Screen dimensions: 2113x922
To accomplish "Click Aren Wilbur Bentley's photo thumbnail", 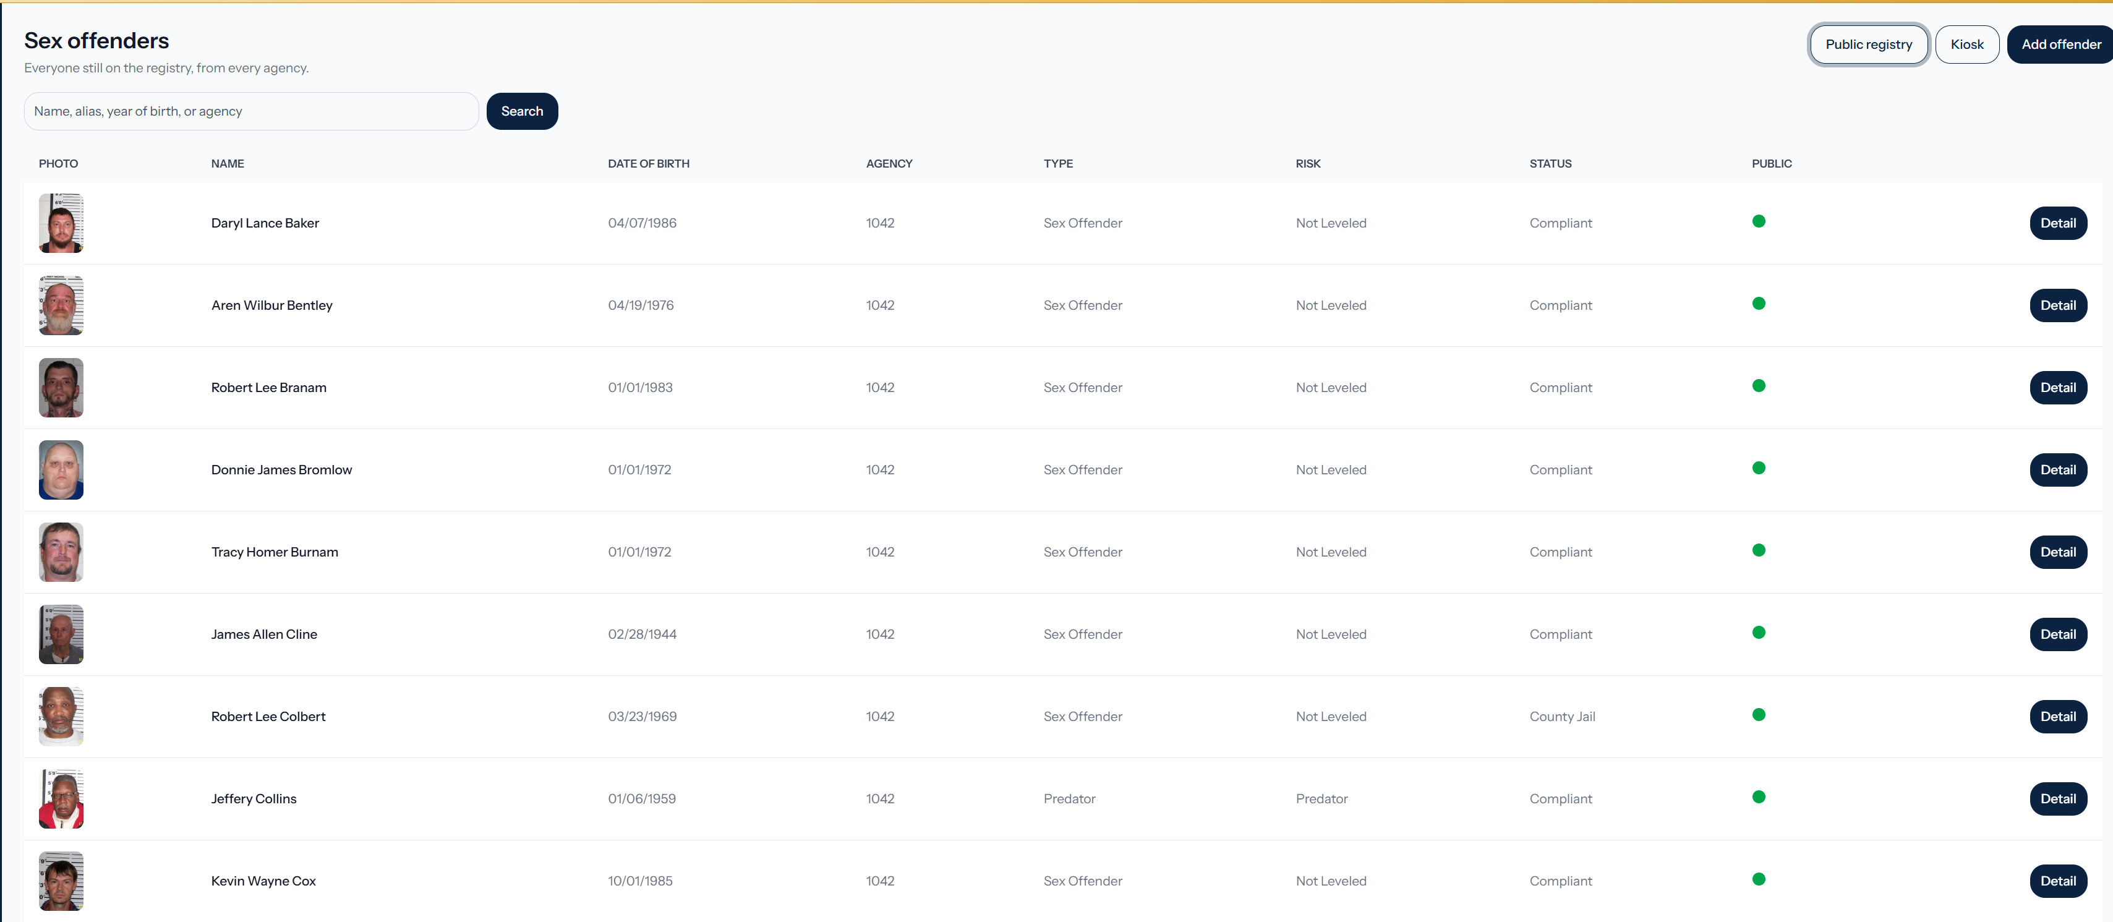I will tap(61, 305).
